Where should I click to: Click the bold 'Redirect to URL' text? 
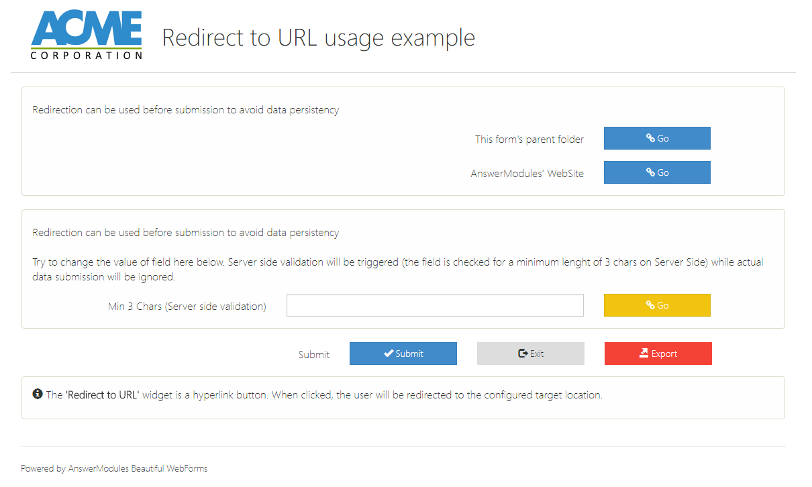tap(103, 395)
